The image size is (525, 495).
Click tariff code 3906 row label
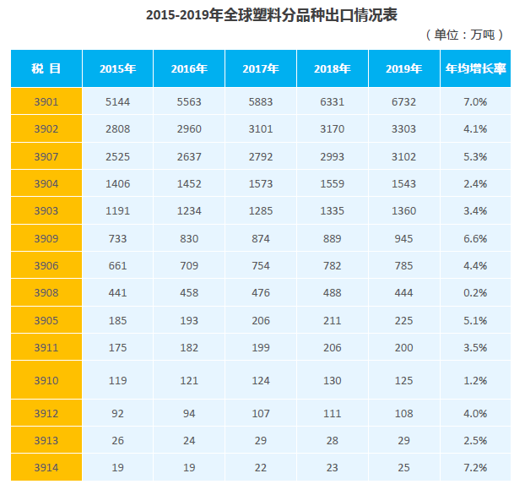click(46, 265)
